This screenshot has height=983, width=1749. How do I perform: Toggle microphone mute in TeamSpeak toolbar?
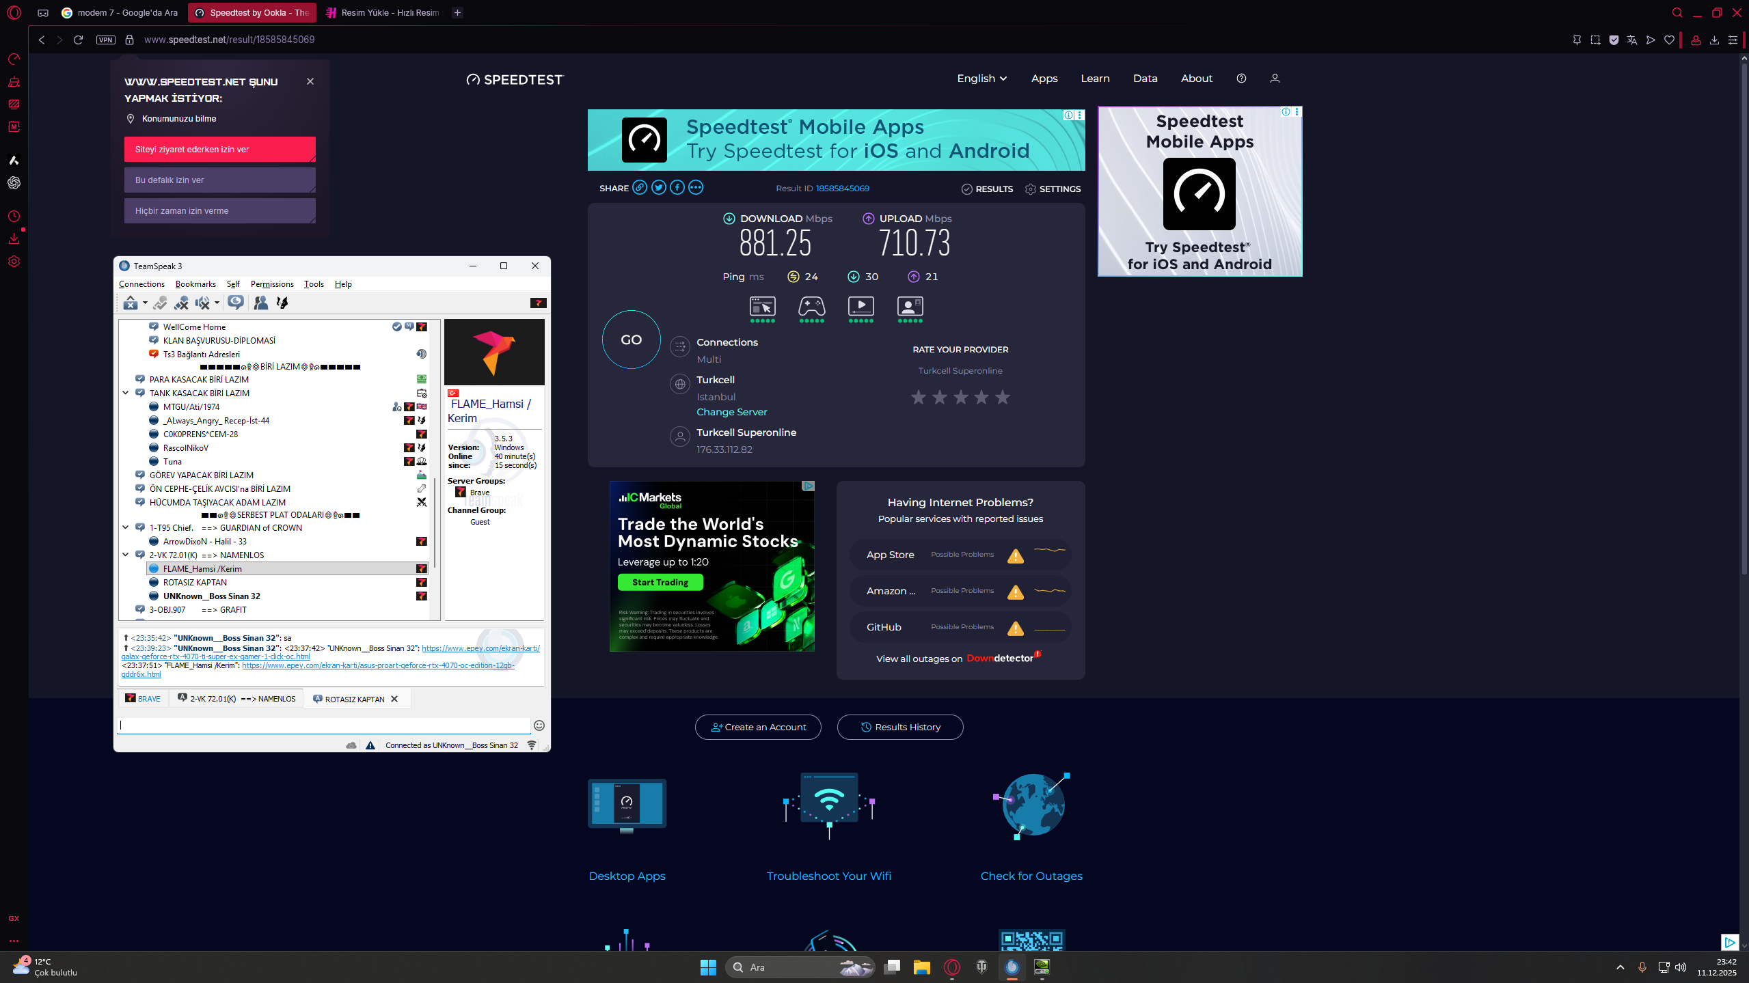pyautogui.click(x=181, y=303)
